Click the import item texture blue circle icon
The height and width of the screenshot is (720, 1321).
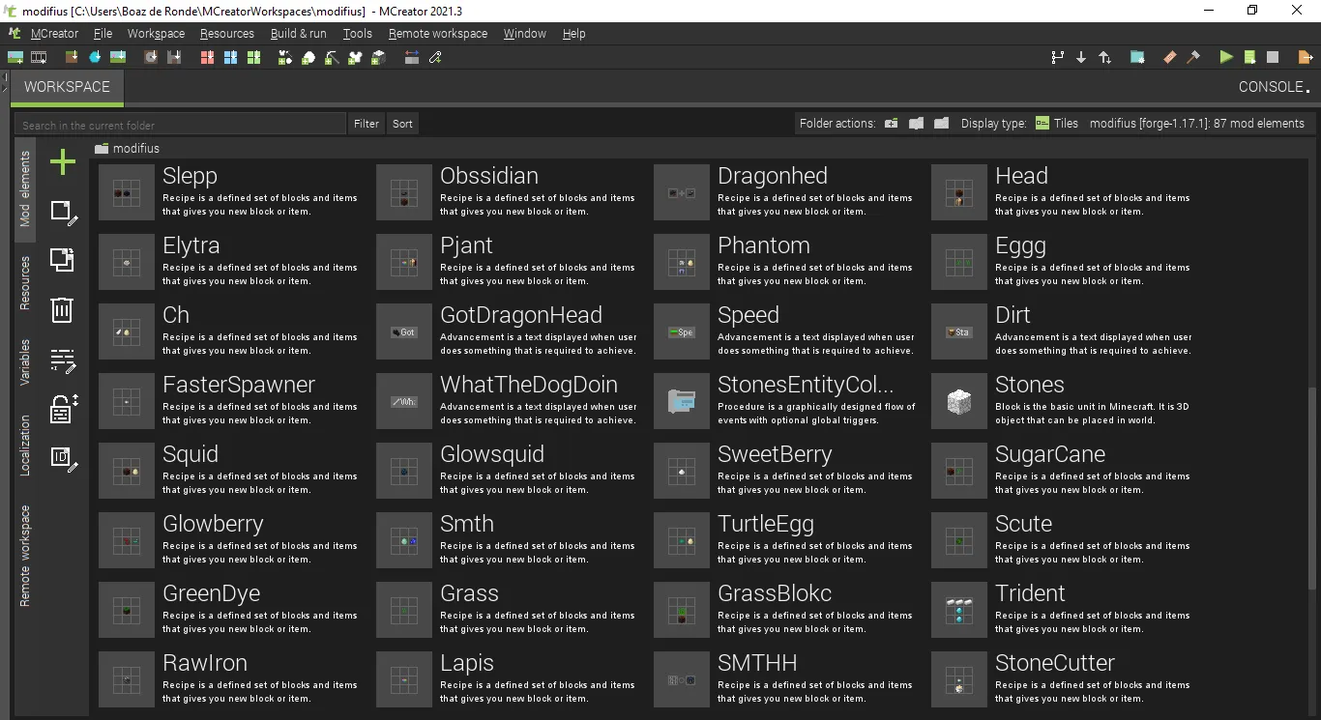(x=96, y=58)
